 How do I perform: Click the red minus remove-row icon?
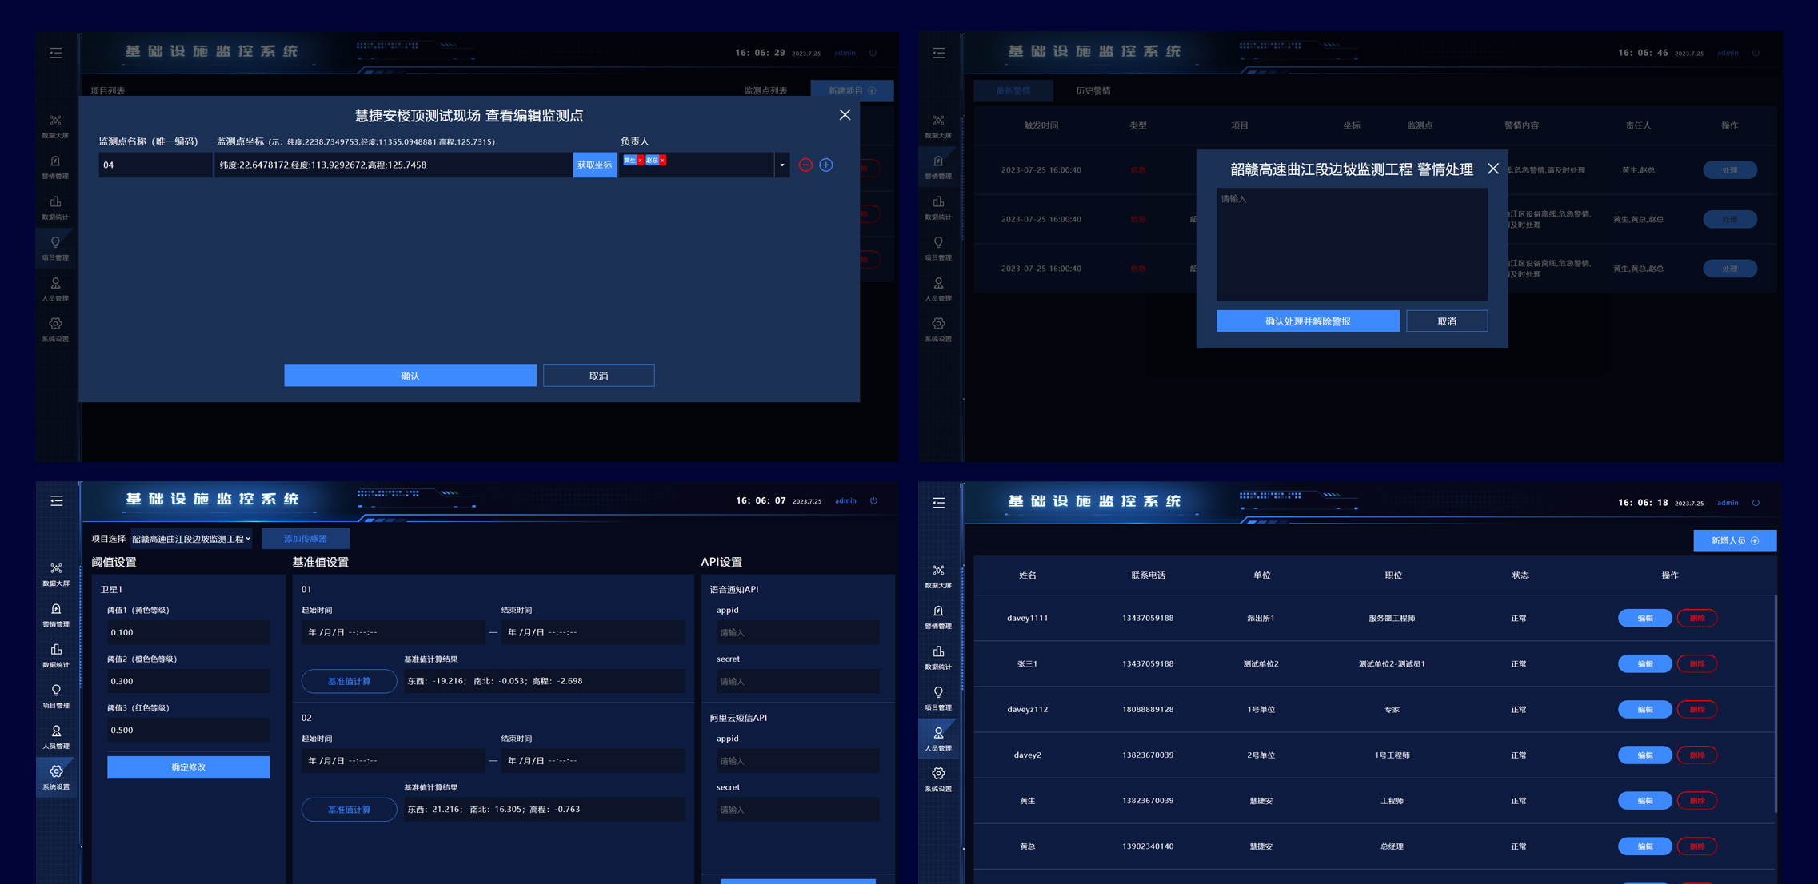(x=805, y=165)
